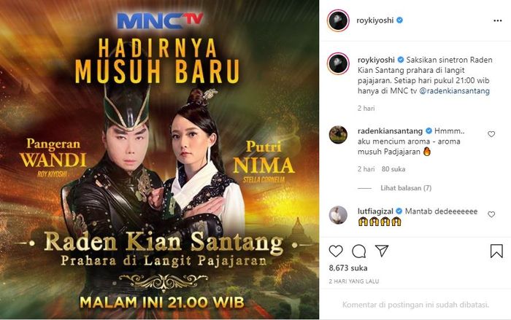
Task: Click the radenkiansantang comment username
Action: click(390, 131)
